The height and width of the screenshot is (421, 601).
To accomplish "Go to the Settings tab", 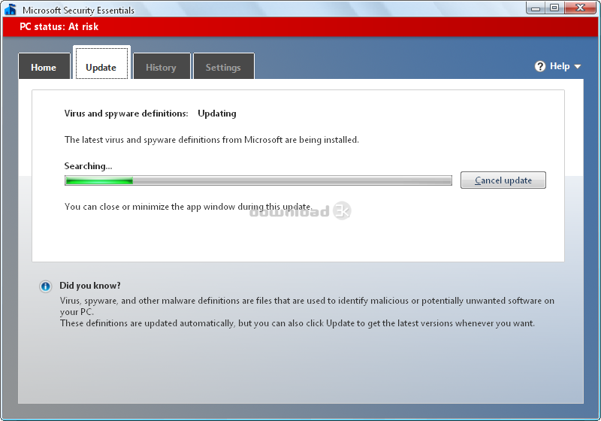I will tap(223, 66).
